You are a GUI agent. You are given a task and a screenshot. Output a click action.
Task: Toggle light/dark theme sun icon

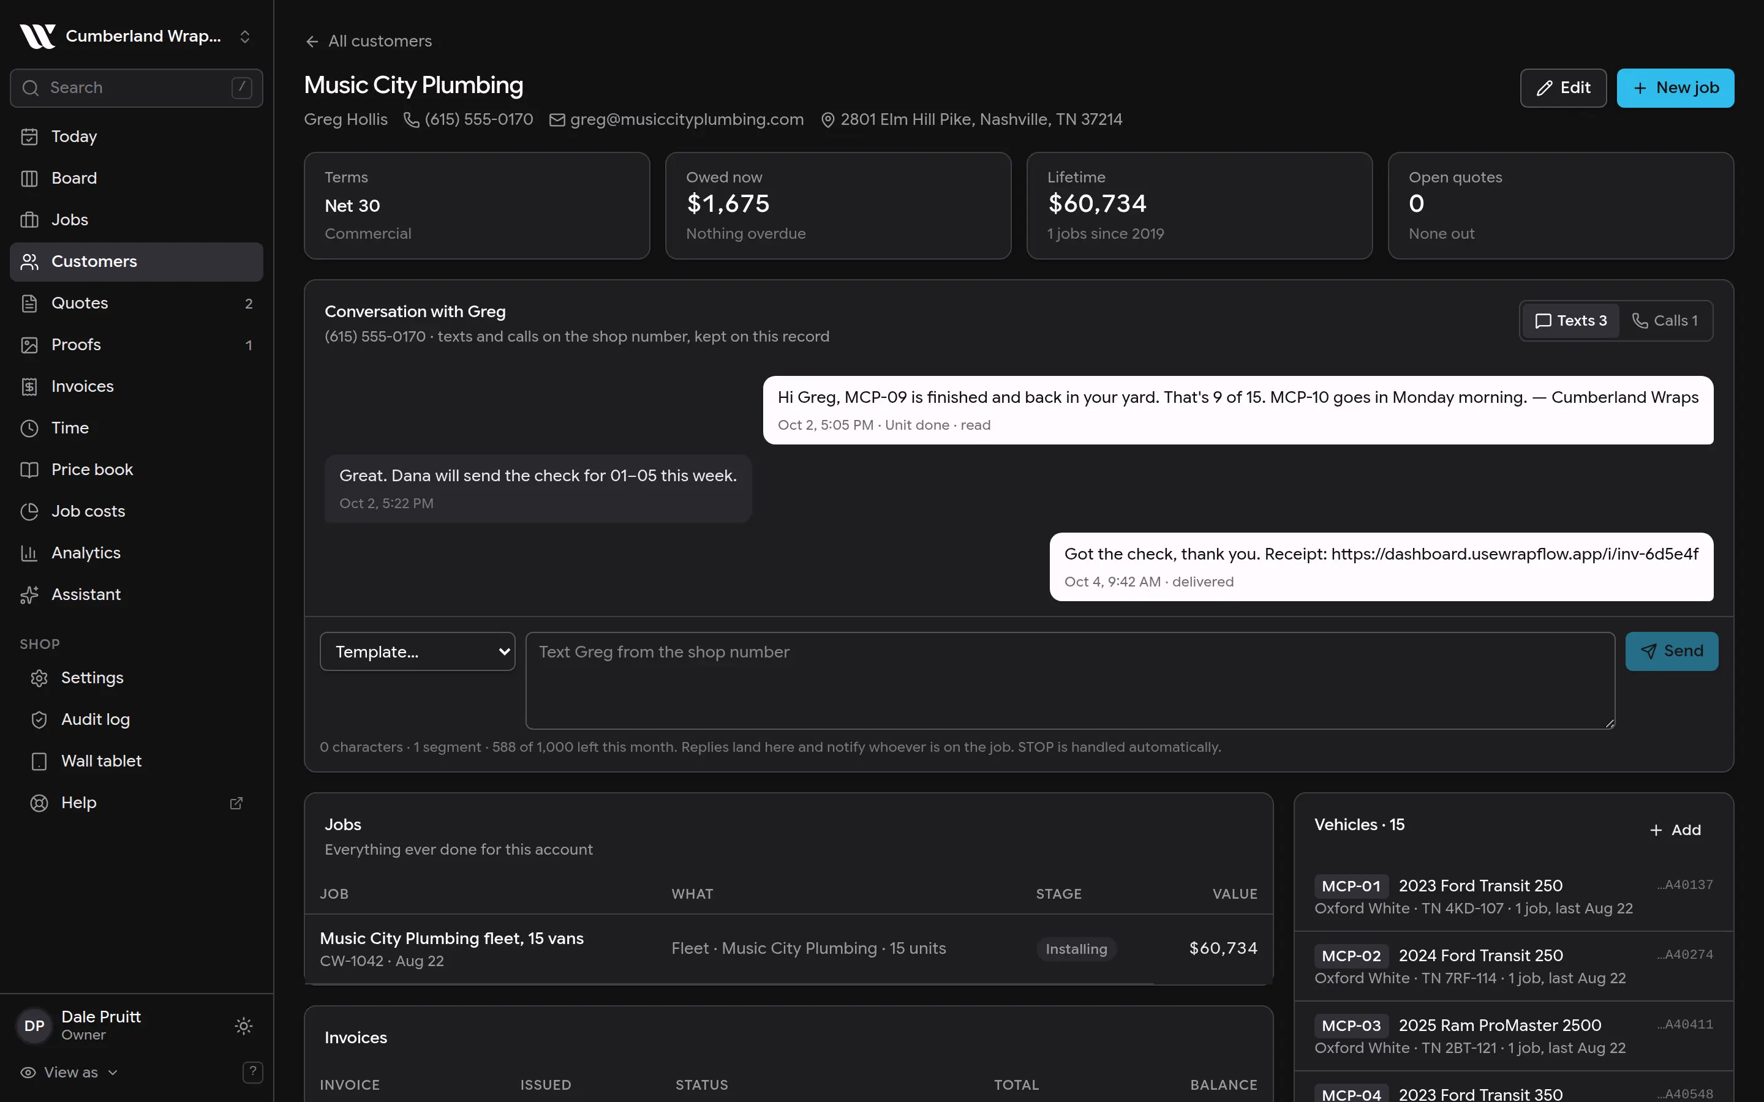pos(243,1025)
